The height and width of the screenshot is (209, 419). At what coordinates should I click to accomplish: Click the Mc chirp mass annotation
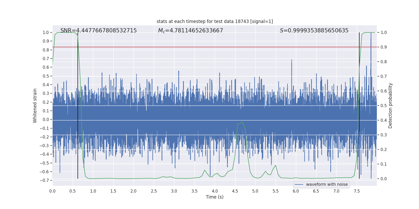pyautogui.click(x=190, y=31)
